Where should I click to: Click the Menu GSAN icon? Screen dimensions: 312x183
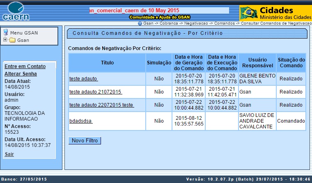click(6, 32)
